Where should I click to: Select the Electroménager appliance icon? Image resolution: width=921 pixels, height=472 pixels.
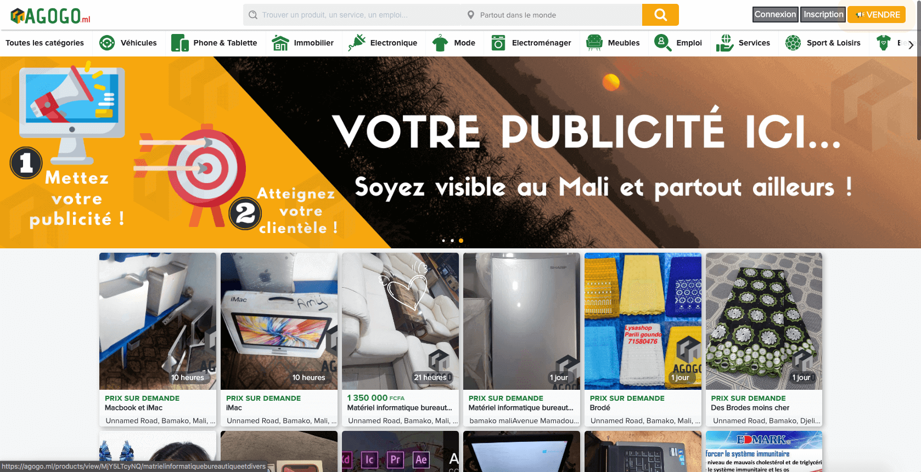(498, 43)
